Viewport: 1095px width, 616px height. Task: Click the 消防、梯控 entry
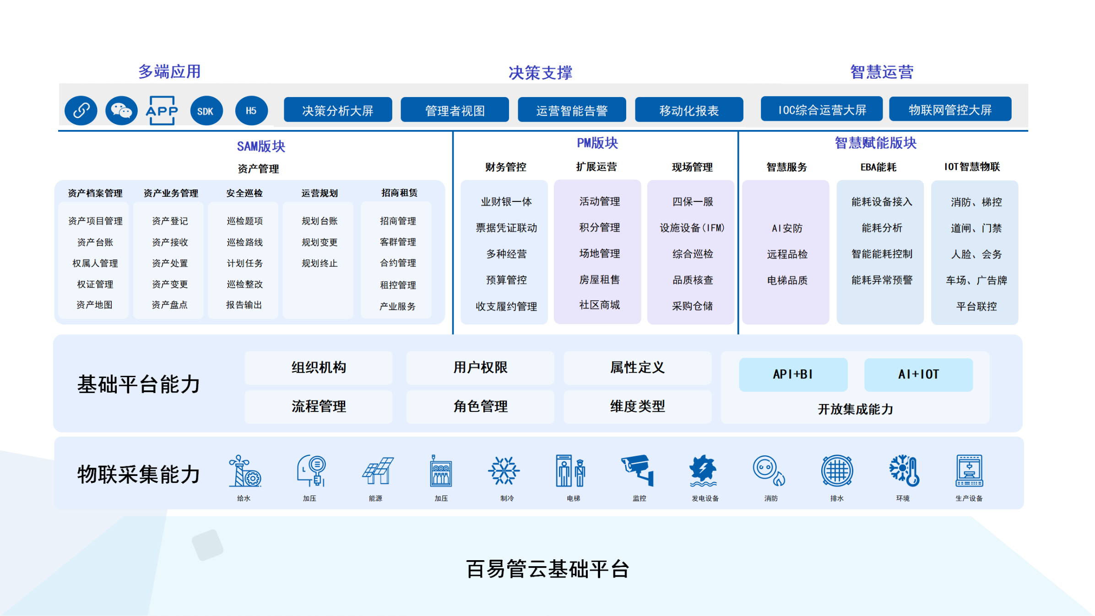(976, 202)
